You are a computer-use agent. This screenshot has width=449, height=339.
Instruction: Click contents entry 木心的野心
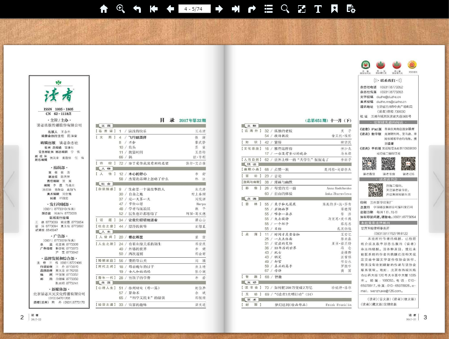point(137,174)
